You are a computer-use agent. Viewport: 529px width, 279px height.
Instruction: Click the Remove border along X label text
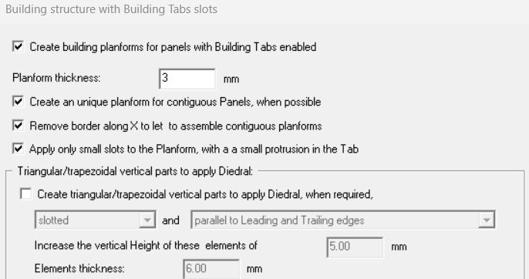[176, 126]
